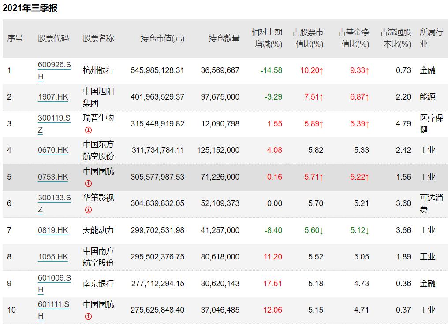Click net value ratio 6.87↑

click(x=359, y=97)
